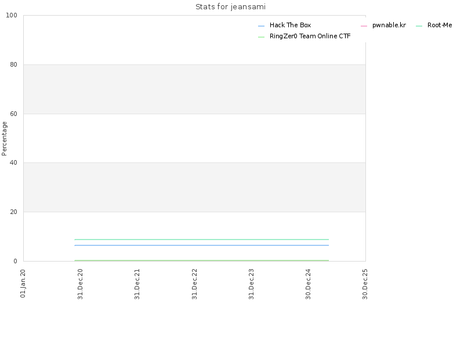Screen dimensions: 464x348
Task: Toggle the pwnable.kr legend label
Action: 389,25
